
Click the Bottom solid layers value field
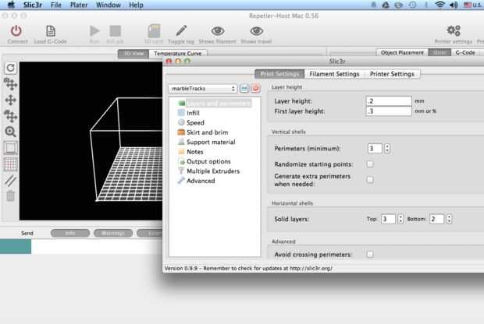[x=437, y=219]
